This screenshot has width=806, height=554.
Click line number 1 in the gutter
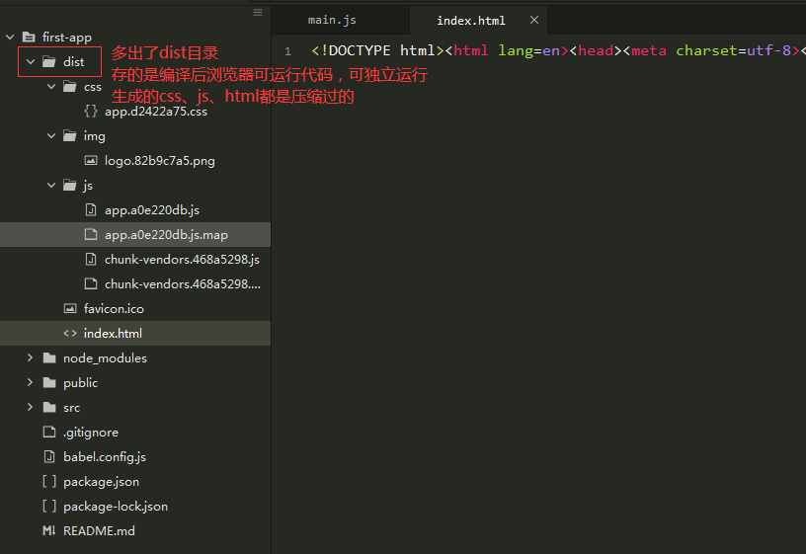(x=287, y=51)
